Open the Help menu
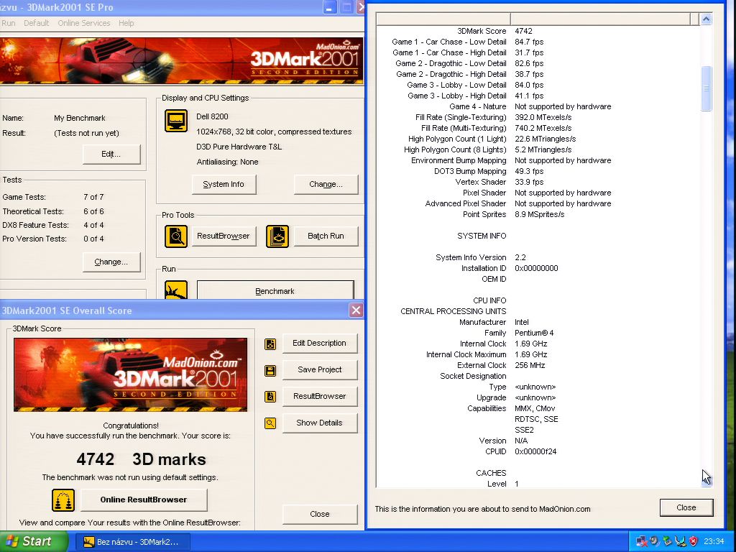 126,23
